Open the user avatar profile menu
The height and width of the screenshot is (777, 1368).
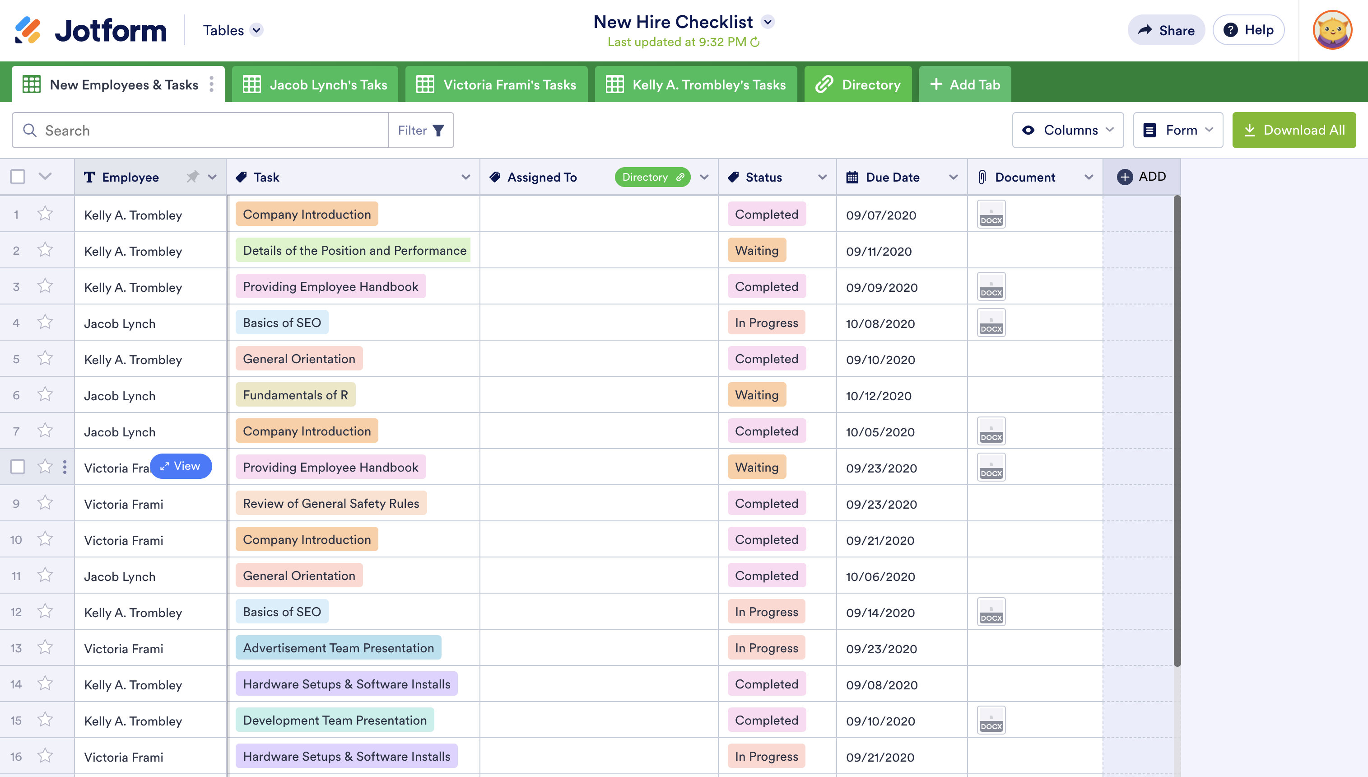tap(1332, 30)
